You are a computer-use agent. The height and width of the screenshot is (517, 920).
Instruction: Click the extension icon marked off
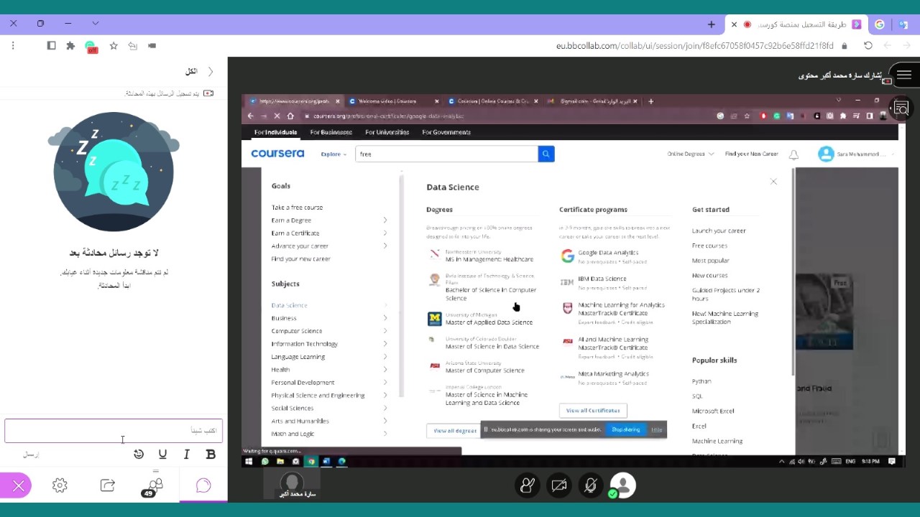pos(91,47)
